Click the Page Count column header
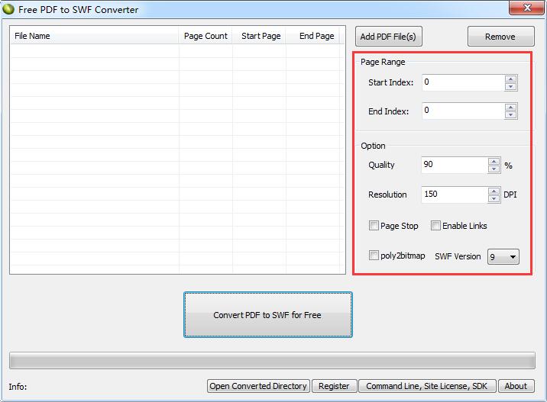547x402 pixels. [x=206, y=36]
